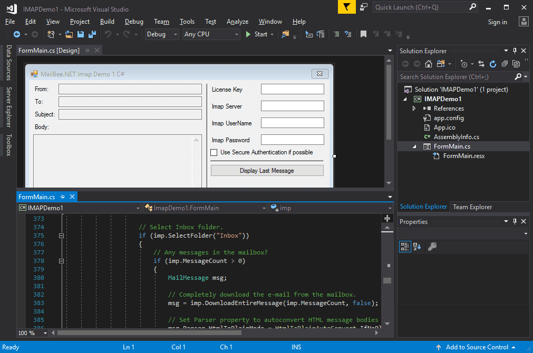The image size is (533, 353).
Task: Refresh the Solution Explorer
Action: pos(493,64)
